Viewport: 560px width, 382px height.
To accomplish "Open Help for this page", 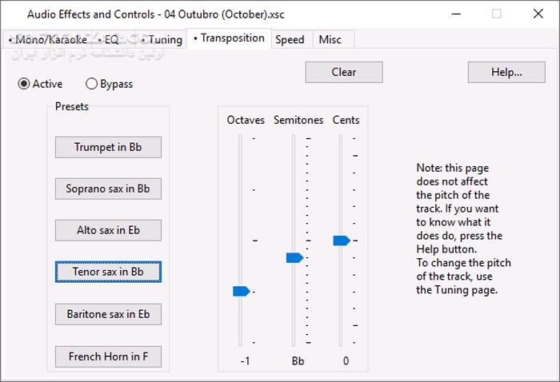I will point(506,72).
